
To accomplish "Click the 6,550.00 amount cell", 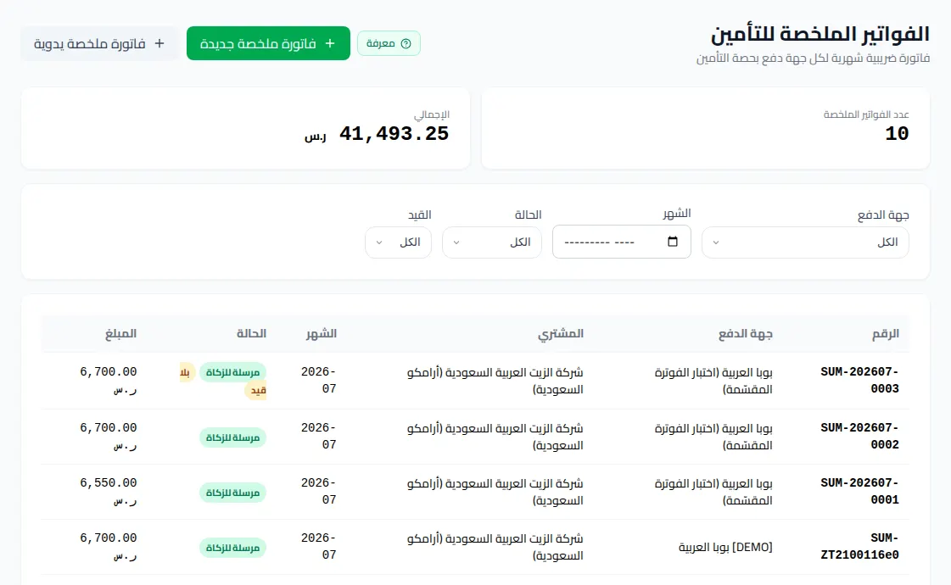I will [109, 491].
